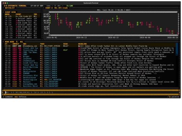Click the red marker before the 'Oil to hover around $70-75' headline

point(79,54)
